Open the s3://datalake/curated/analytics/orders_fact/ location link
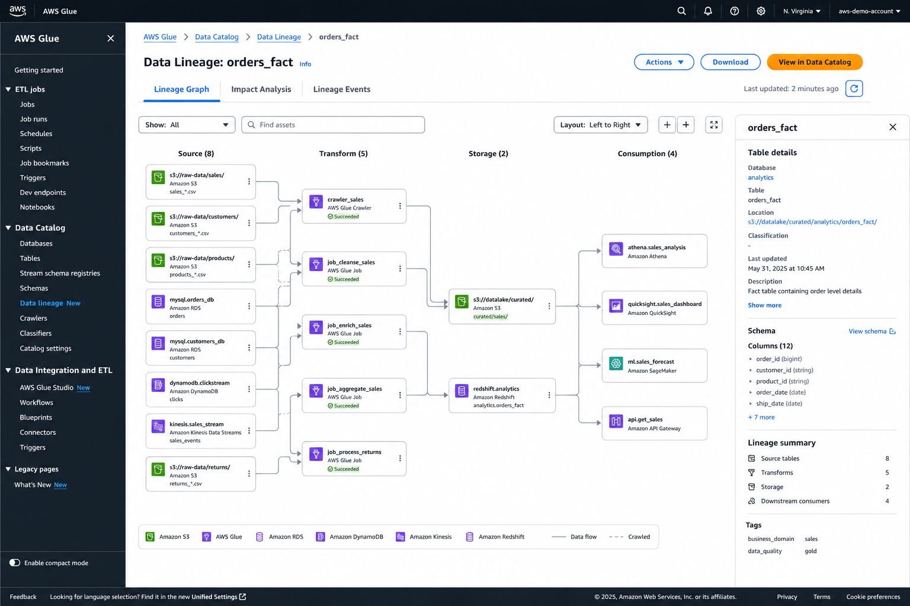 point(812,222)
